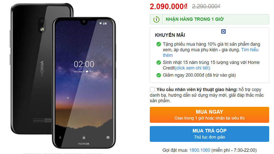Click the lock icon on phone screen
The image size is (274, 154).
(x=84, y=138)
